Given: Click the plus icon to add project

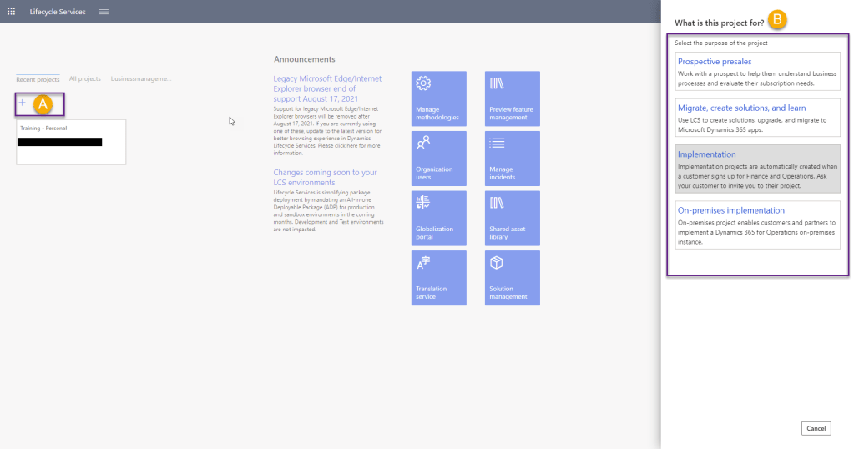Looking at the screenshot, I should (23, 103).
